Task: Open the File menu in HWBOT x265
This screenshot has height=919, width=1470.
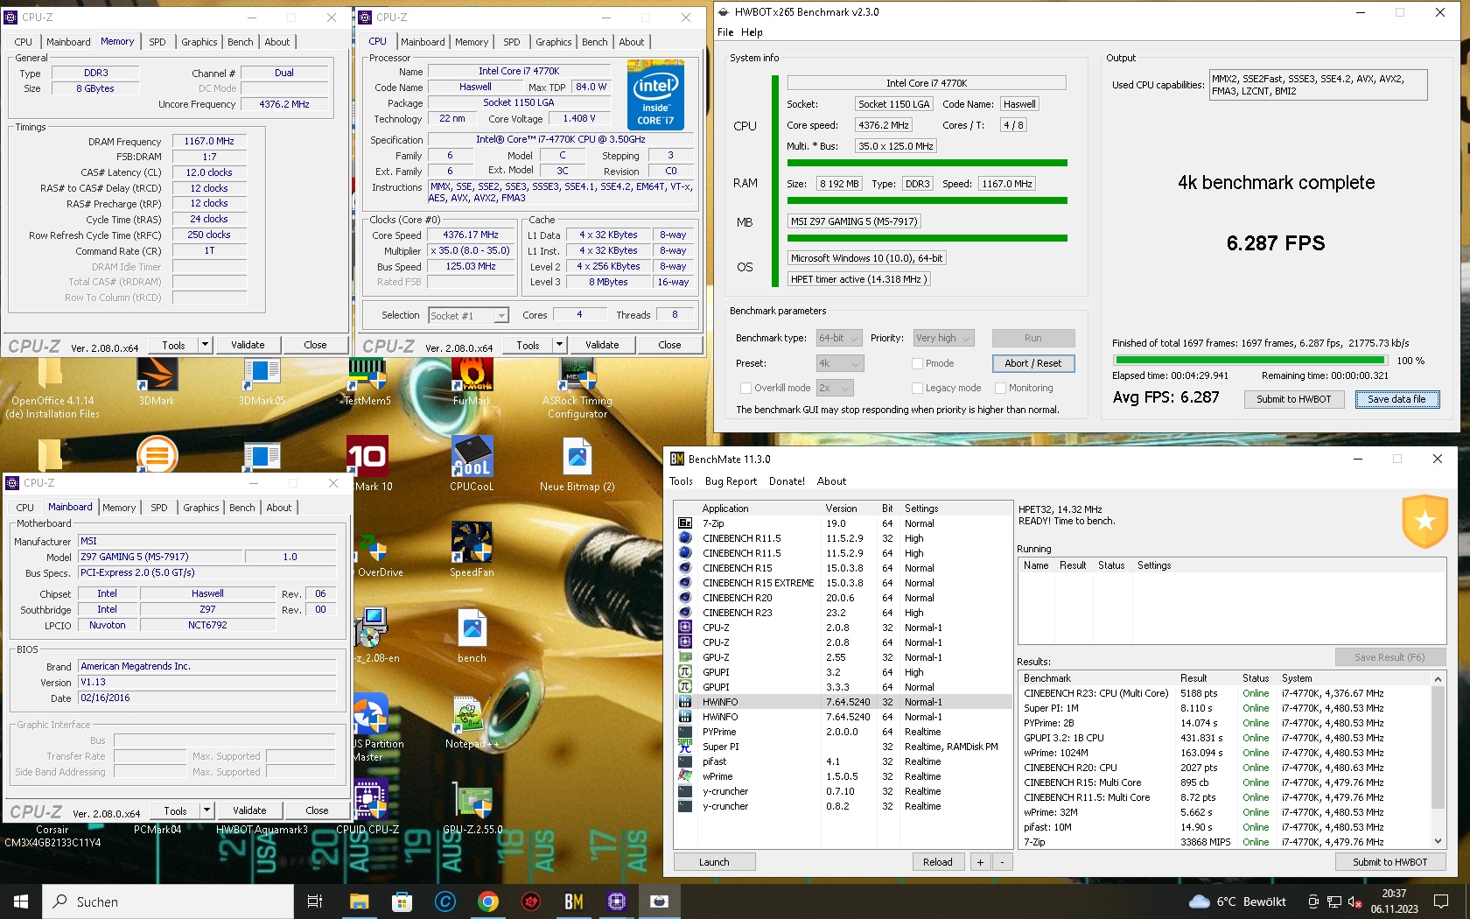Action: [x=725, y=32]
